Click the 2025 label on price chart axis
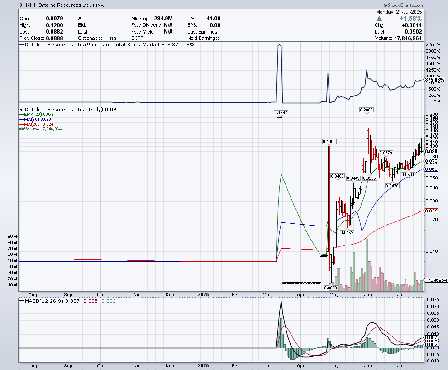 coord(204,294)
